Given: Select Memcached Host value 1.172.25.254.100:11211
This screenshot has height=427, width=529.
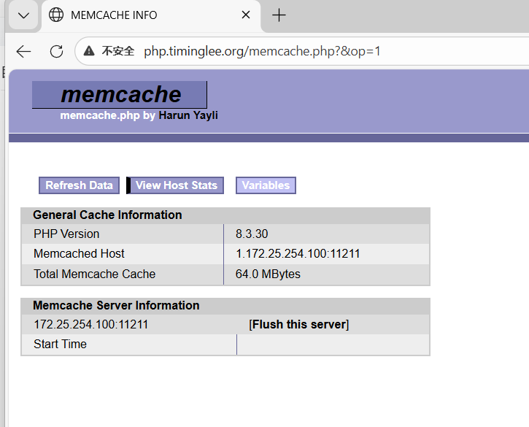Looking at the screenshot, I should (x=298, y=253).
